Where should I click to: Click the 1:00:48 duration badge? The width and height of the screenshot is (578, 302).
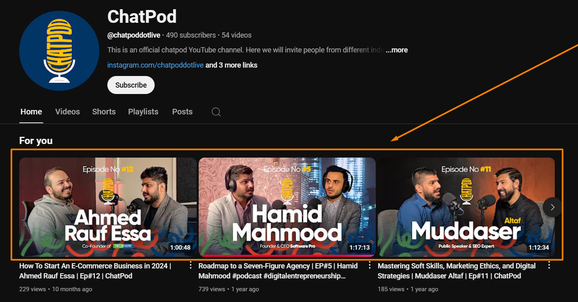pyautogui.click(x=180, y=247)
